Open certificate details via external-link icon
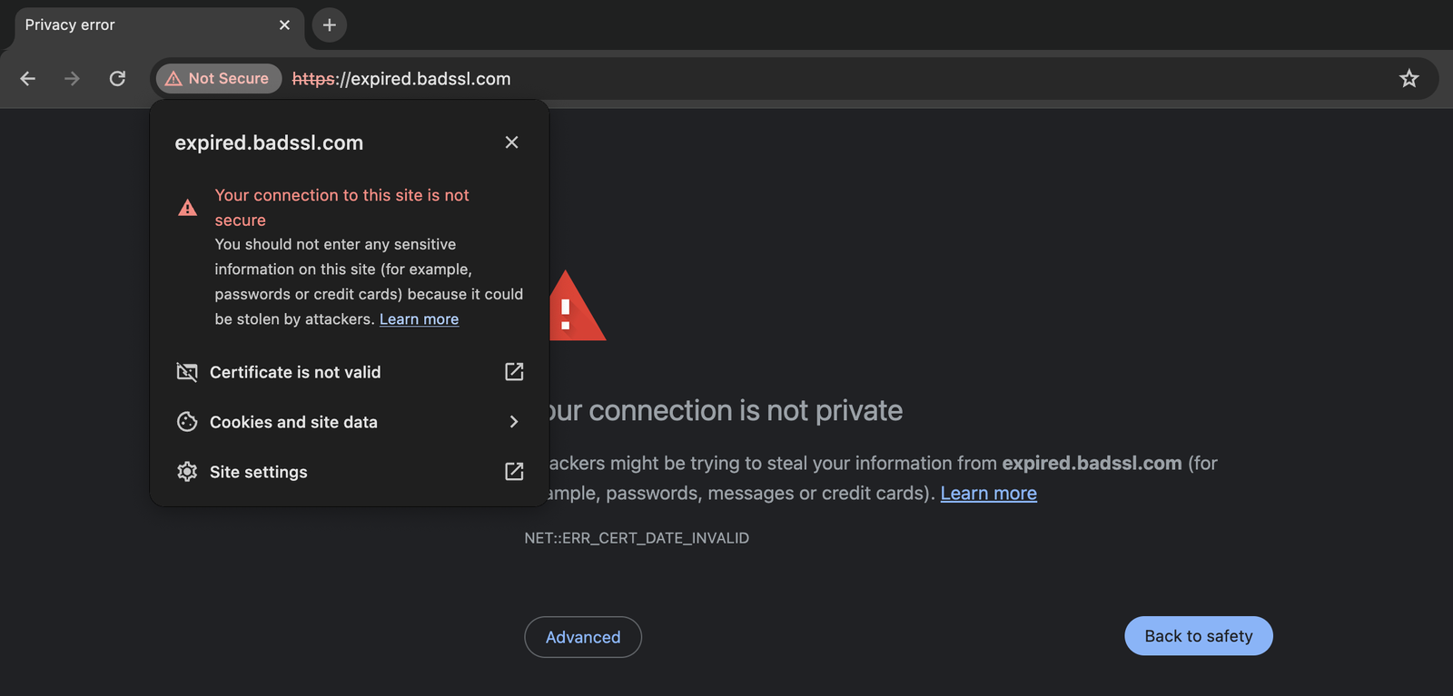Viewport: 1453px width, 696px height. (x=514, y=372)
